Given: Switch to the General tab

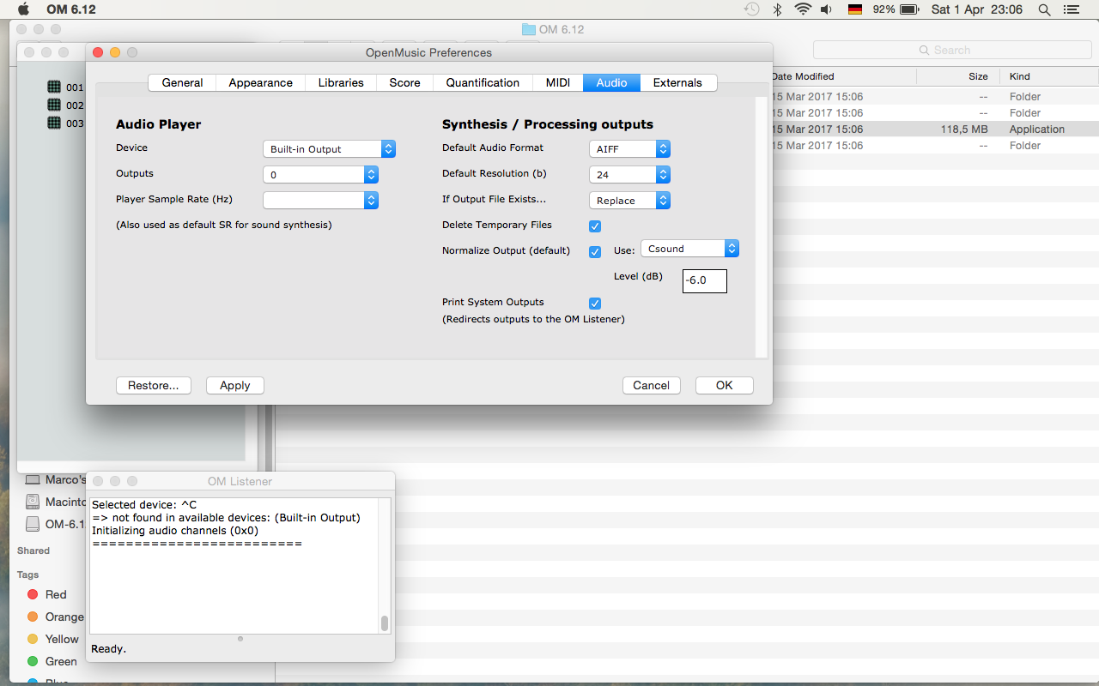Looking at the screenshot, I should (x=182, y=82).
